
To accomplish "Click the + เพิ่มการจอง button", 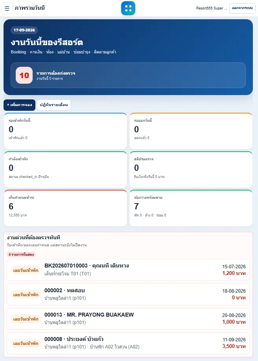I will click(x=19, y=105).
